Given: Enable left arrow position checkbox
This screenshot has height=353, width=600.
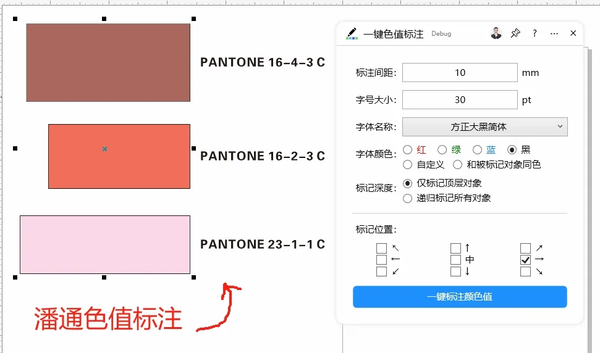Looking at the screenshot, I should [x=381, y=260].
